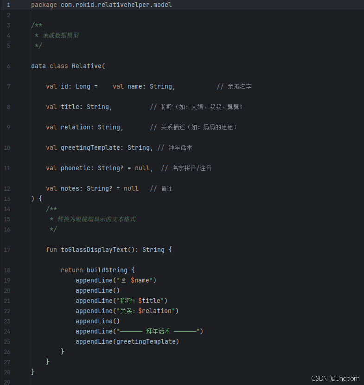
Task: Click the person emoji in the line 19 string
Action: coord(124,281)
